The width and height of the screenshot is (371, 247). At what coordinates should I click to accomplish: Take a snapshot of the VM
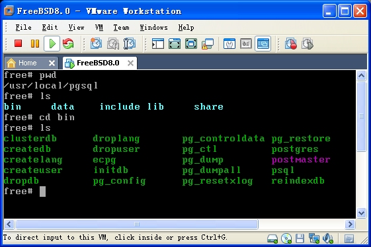pos(96,44)
